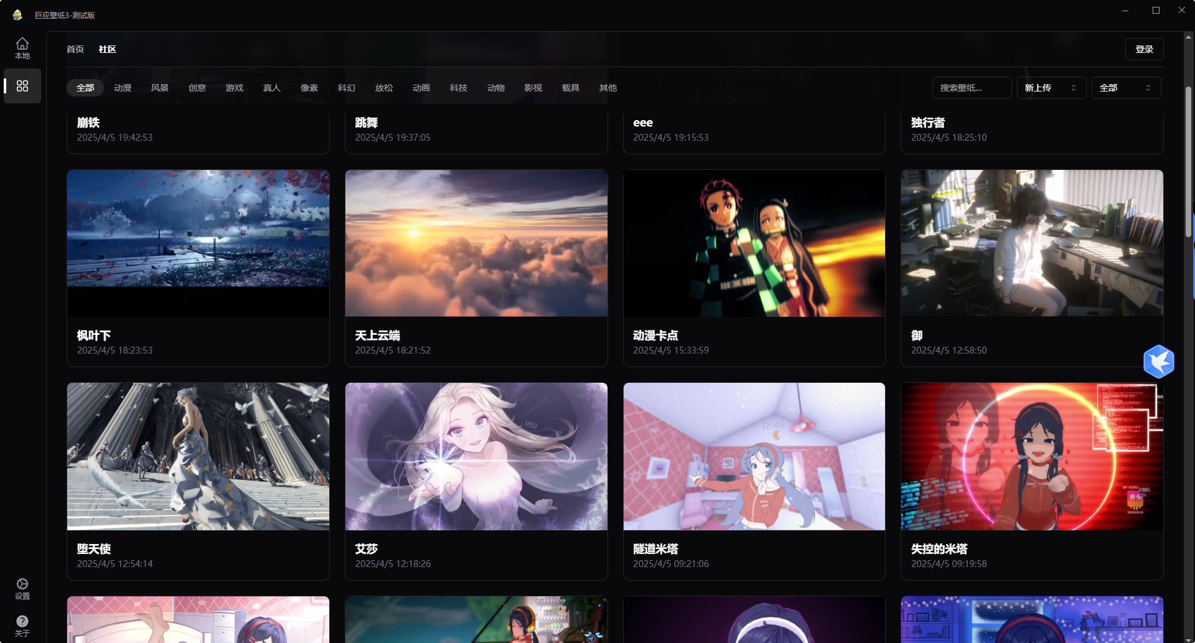Select the 全部 category filter
Screen dimensions: 1195x643
(85, 88)
